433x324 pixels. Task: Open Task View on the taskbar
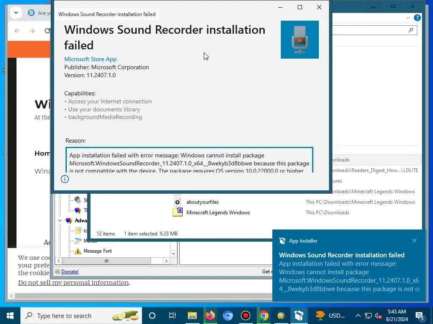173,316
